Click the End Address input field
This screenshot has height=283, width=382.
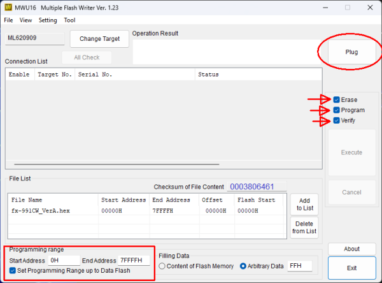tap(134, 260)
